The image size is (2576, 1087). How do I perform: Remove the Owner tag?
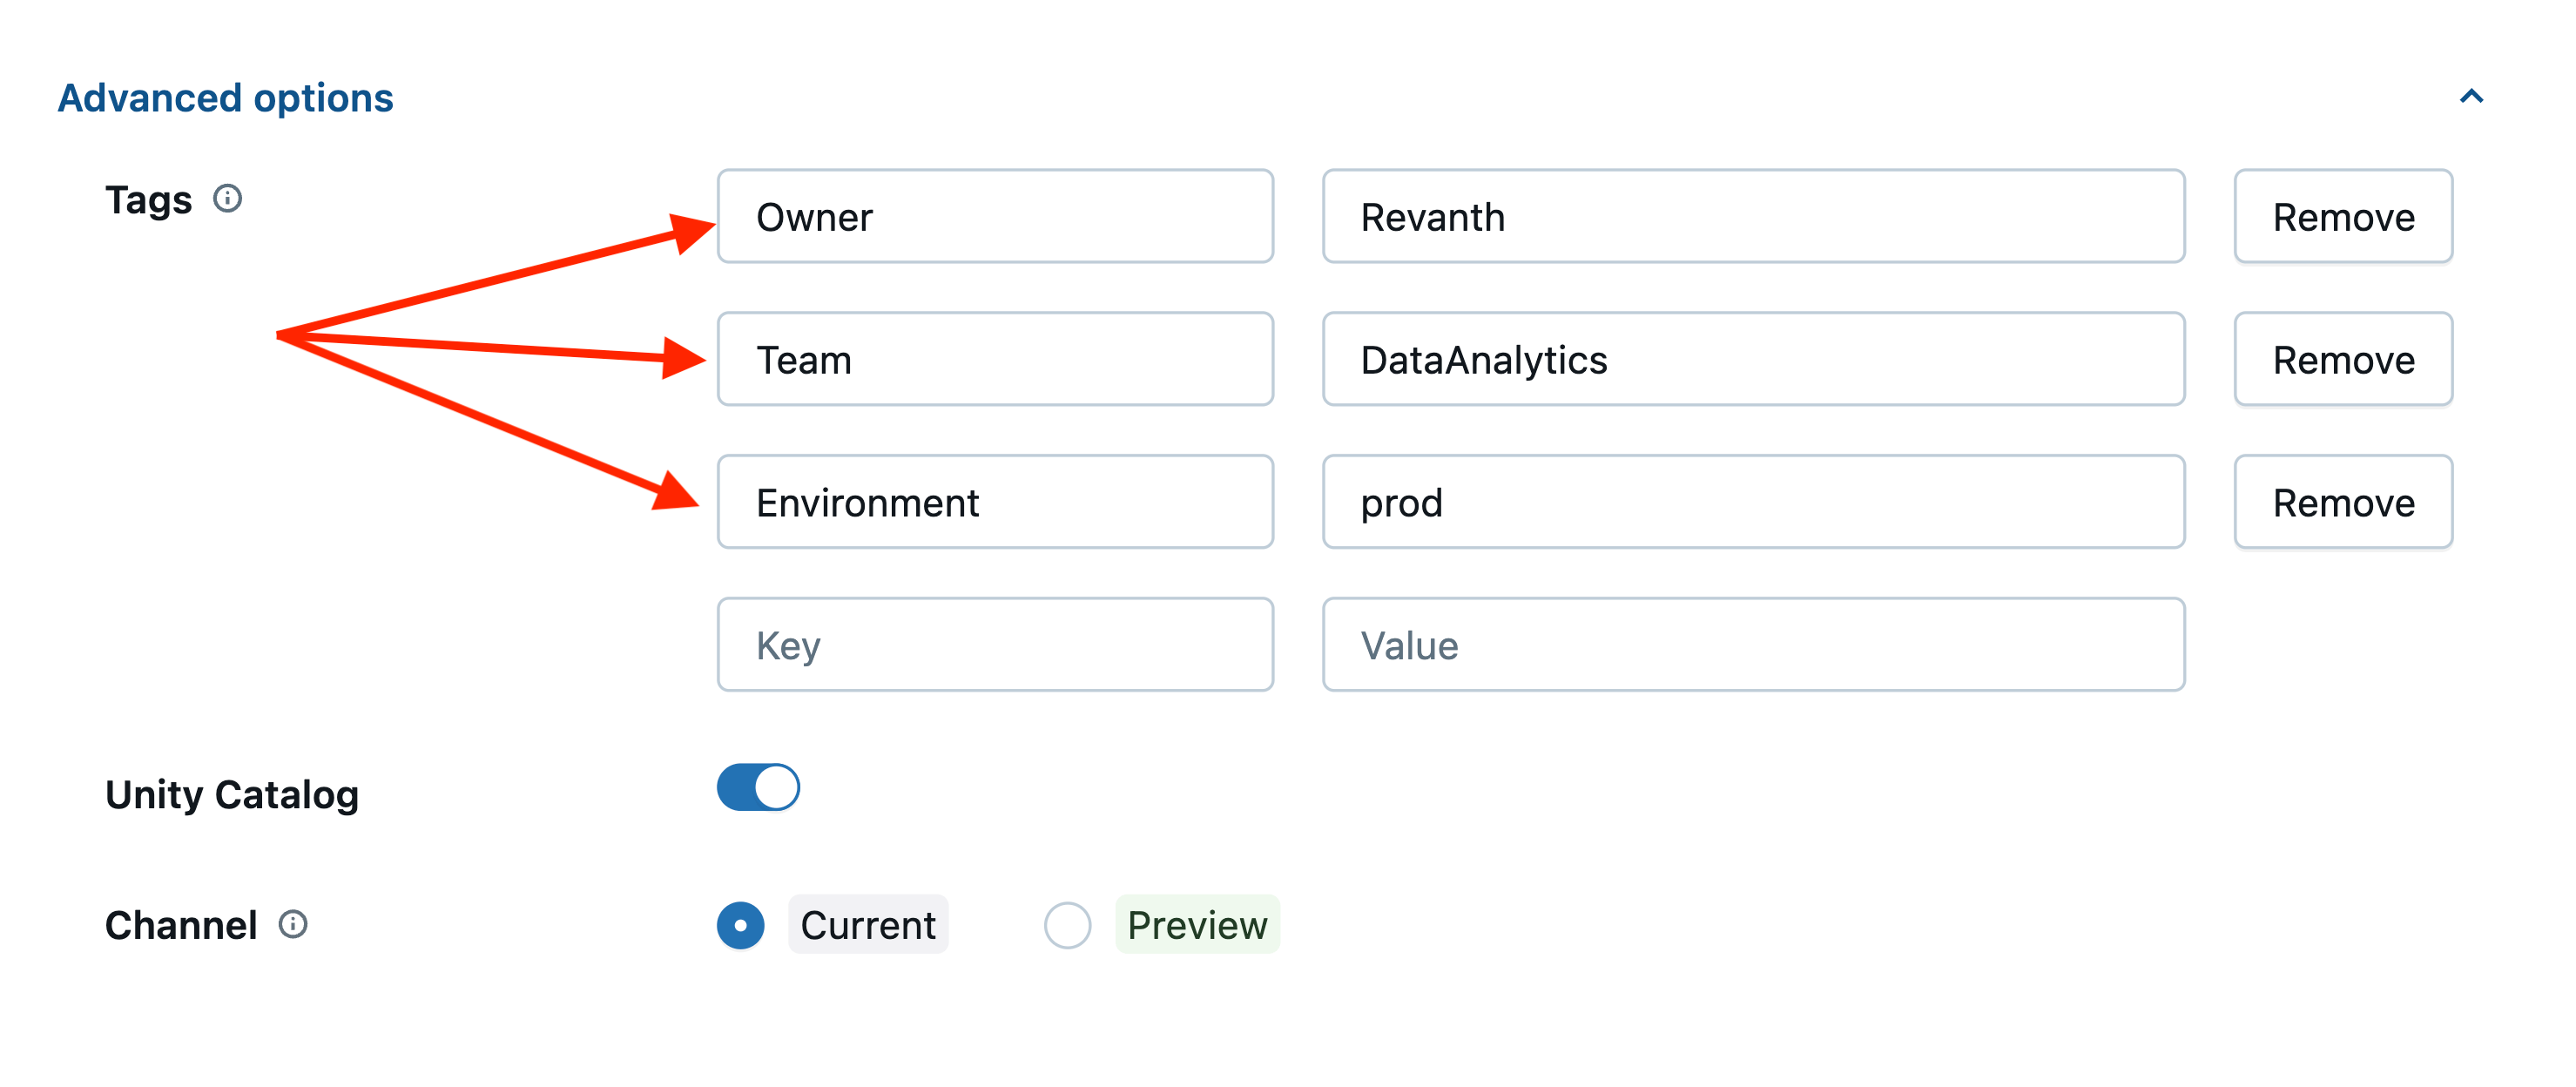point(2343,217)
